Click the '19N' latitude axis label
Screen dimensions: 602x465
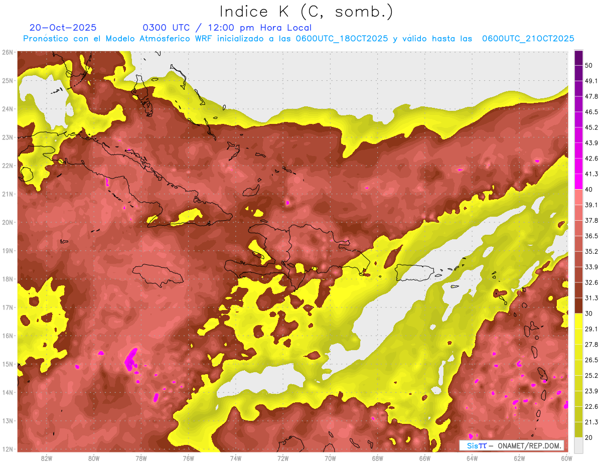pyautogui.click(x=8, y=250)
